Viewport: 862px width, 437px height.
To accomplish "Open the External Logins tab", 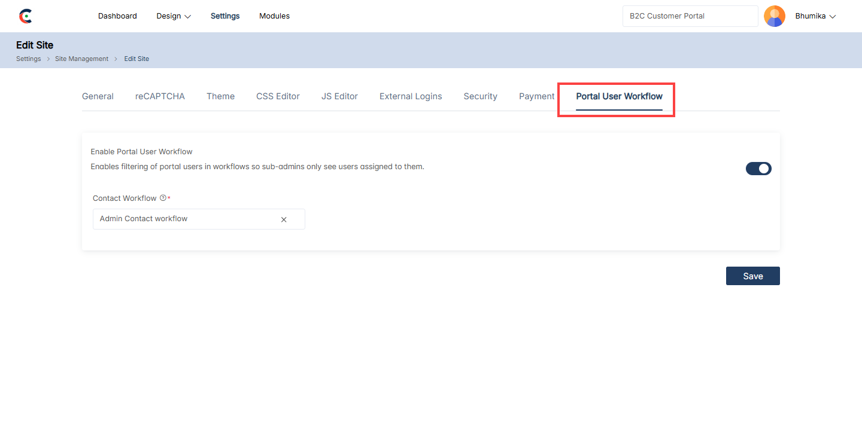I will tap(411, 96).
